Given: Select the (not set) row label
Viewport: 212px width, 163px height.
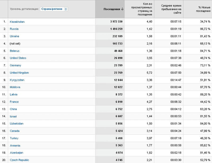Looking at the screenshot, I should click(x=15, y=44).
